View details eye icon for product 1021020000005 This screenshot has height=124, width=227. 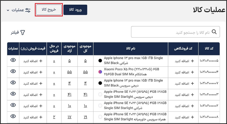pyautogui.click(x=13, y=60)
